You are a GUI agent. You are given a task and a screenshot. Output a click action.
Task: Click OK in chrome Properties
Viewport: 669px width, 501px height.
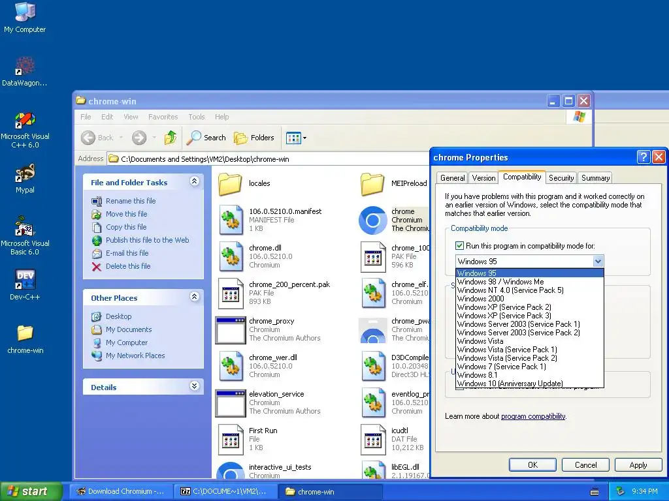[532, 464]
